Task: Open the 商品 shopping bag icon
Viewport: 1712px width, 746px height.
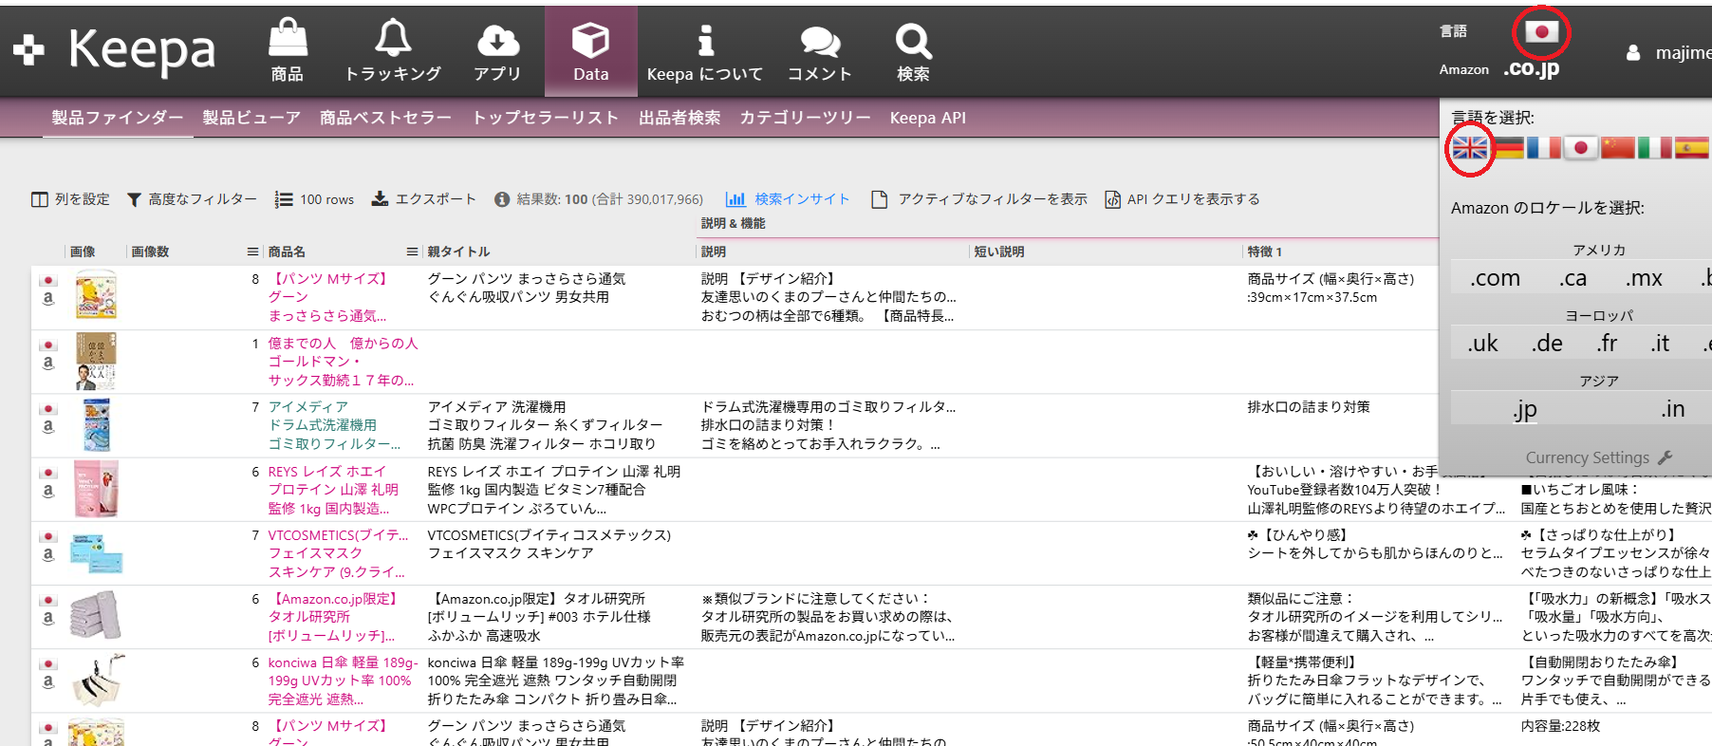Action: (288, 39)
